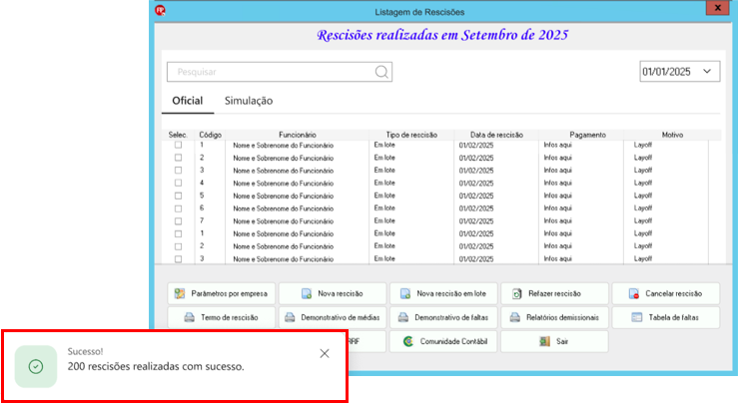738x403 pixels.
Task: Dismiss the Sucesso notification with X
Action: 325,353
